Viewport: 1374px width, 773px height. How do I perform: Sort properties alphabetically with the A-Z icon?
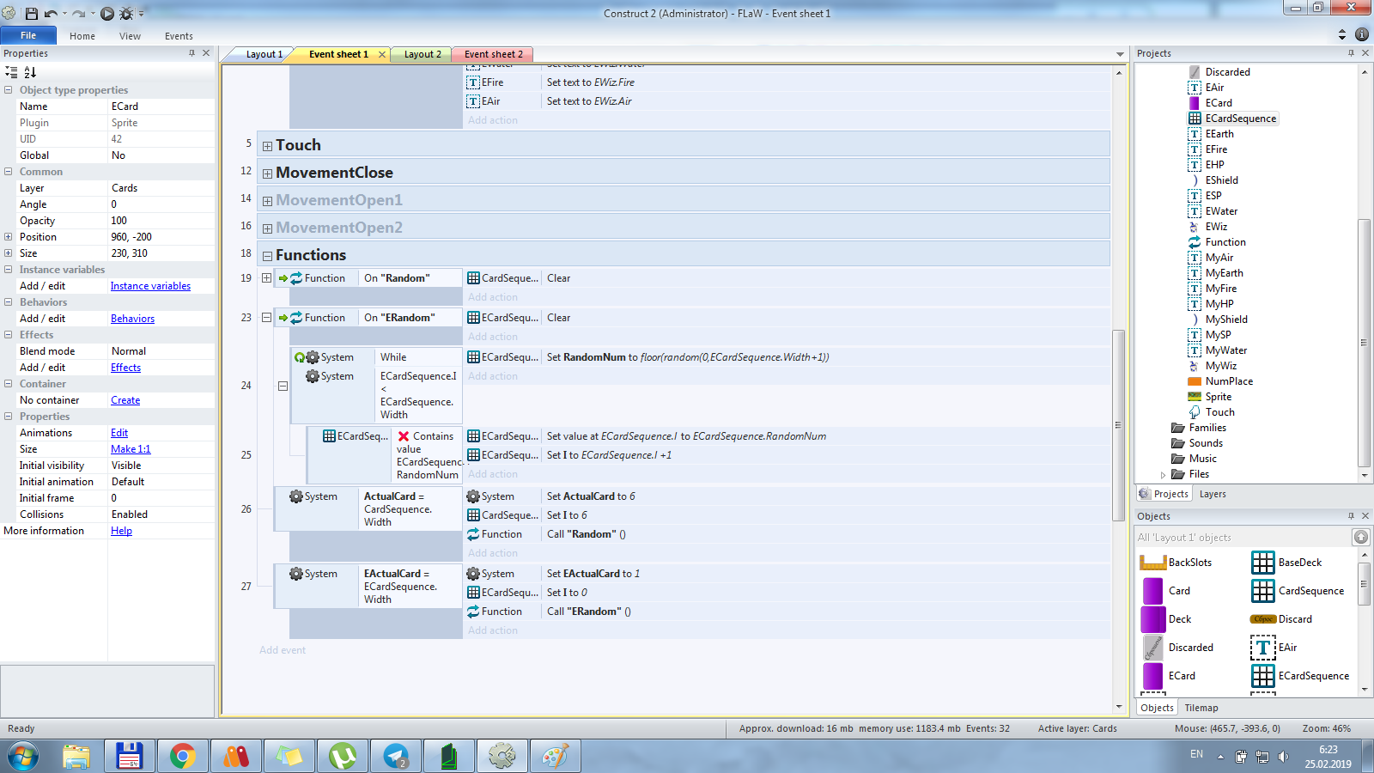[x=30, y=72]
